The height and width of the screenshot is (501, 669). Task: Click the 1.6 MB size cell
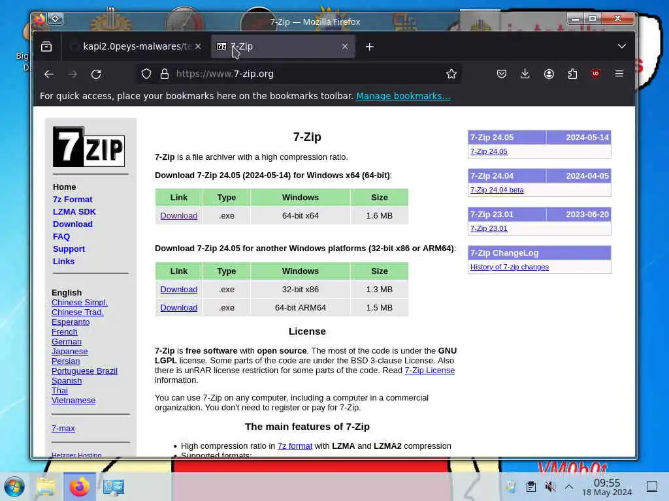380,215
